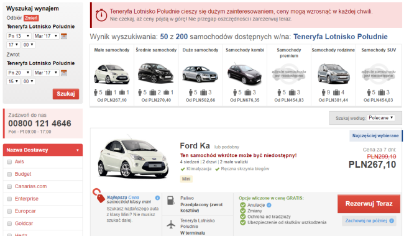This screenshot has width=404, height=236.
Task: Click Zachowaj na później link
Action: pos(366,221)
